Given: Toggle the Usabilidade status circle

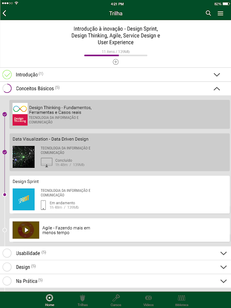Looking at the screenshot, I should pyautogui.click(x=7, y=253).
